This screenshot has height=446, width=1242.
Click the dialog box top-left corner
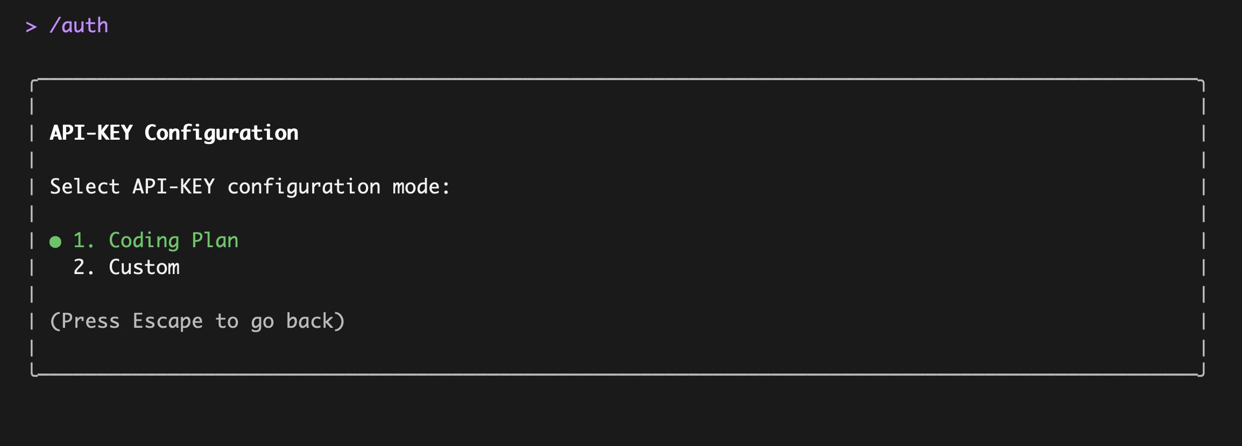(33, 82)
